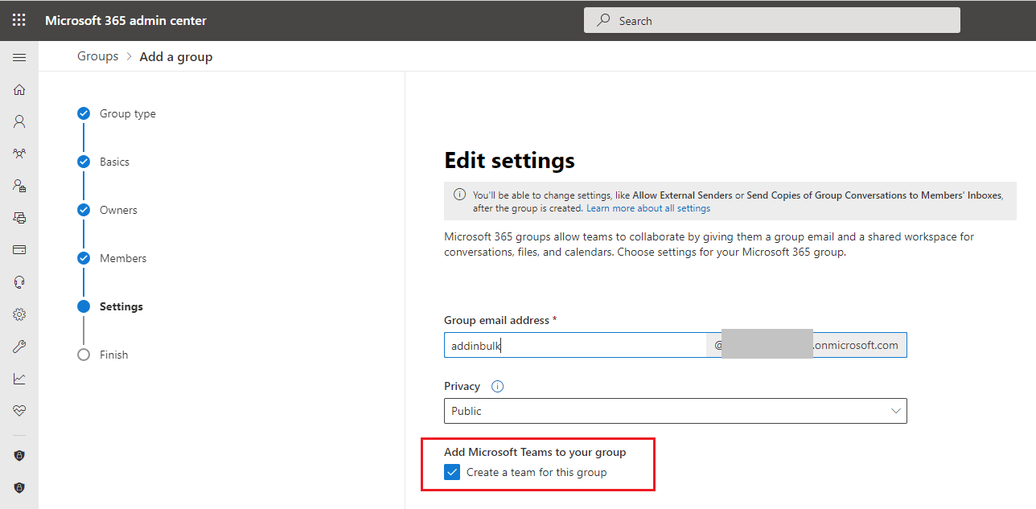
Task: Expand the Privacy dropdown chevron
Action: tap(895, 411)
